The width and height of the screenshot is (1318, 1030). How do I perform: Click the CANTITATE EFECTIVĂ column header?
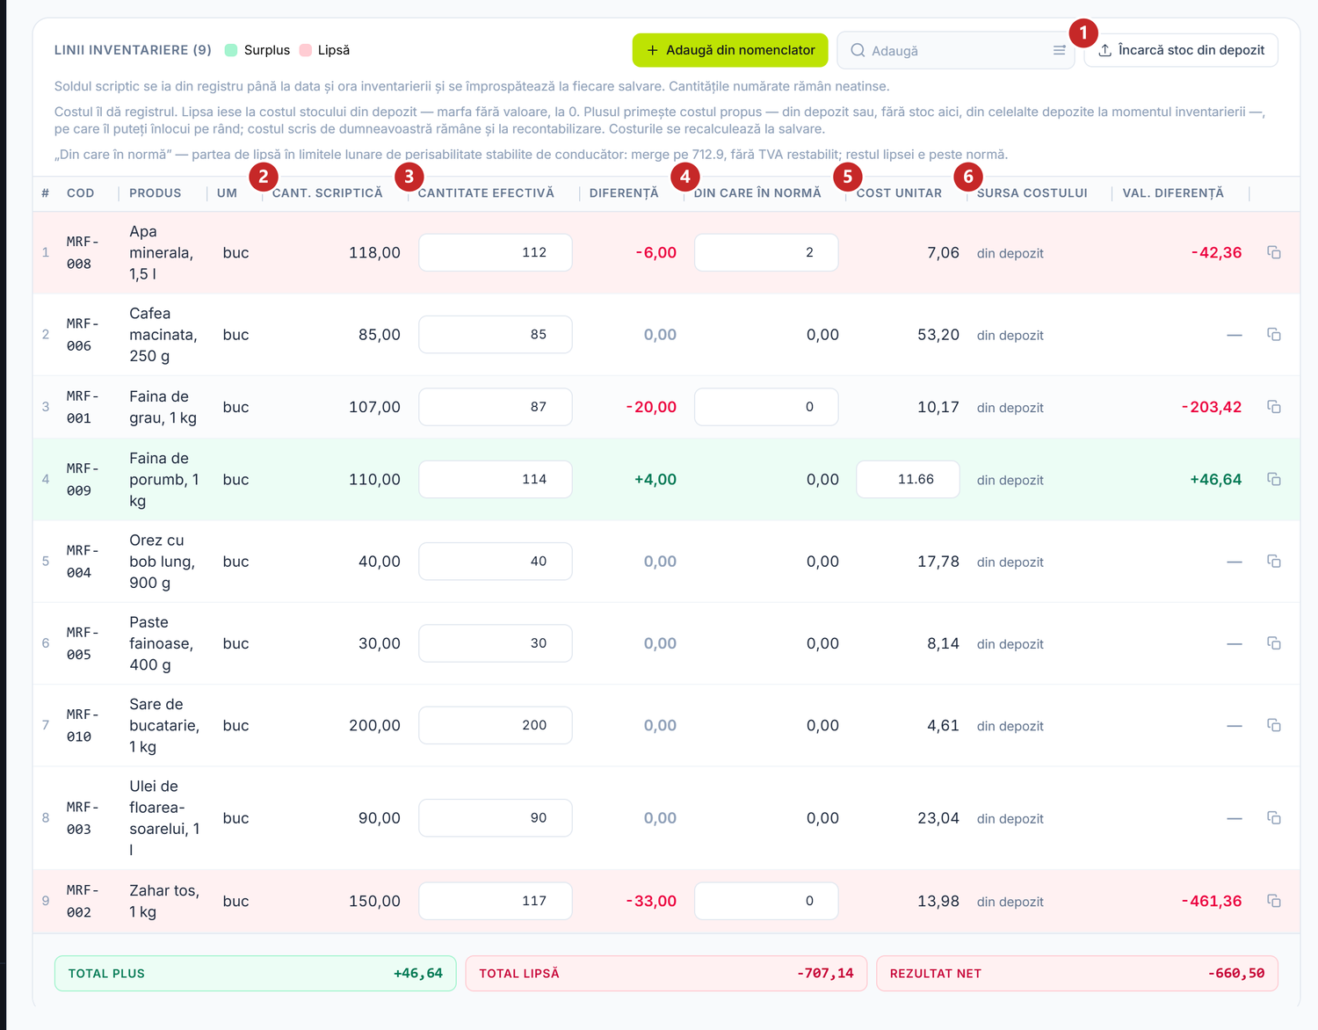[486, 193]
